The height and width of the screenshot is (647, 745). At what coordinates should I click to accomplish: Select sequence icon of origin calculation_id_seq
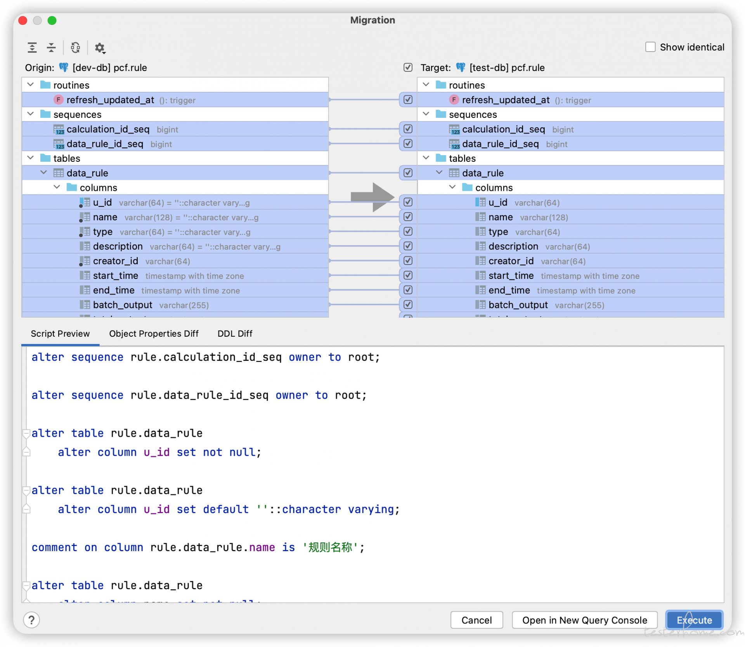pos(59,129)
